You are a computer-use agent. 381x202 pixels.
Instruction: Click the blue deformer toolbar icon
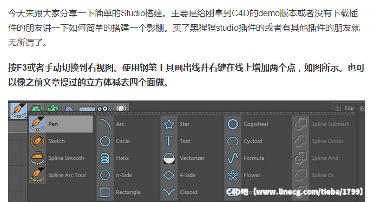(69, 109)
